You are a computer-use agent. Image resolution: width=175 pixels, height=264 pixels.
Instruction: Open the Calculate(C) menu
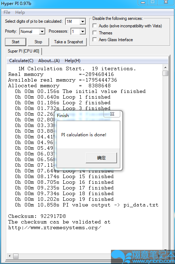coord(21,61)
